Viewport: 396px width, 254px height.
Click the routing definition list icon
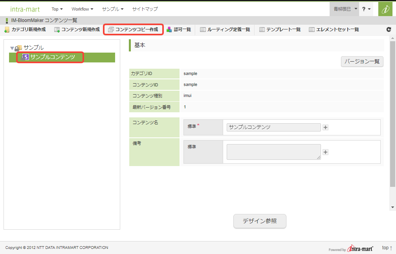(203, 29)
